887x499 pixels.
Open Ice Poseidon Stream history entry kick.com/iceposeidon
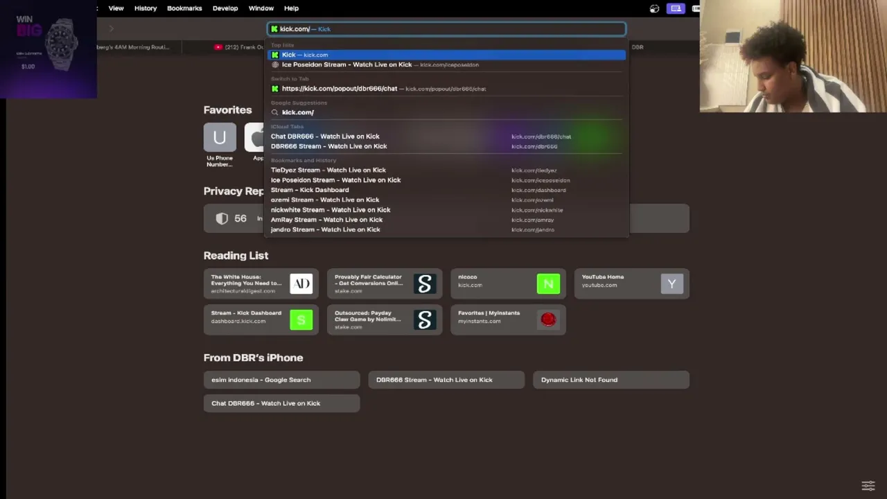(x=447, y=180)
